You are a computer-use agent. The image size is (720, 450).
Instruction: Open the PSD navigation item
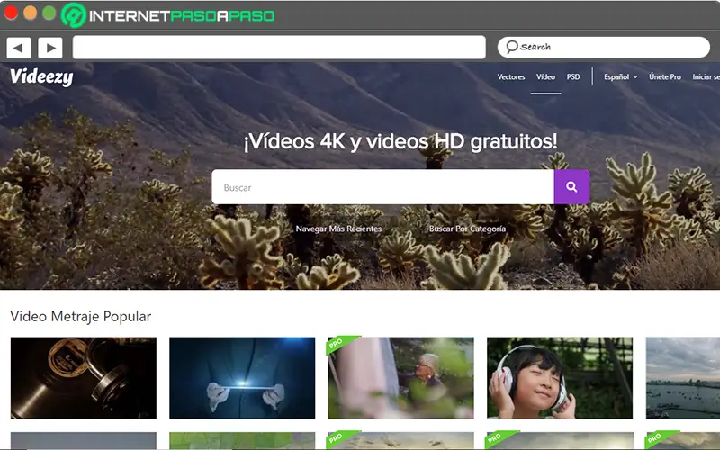pos(573,76)
